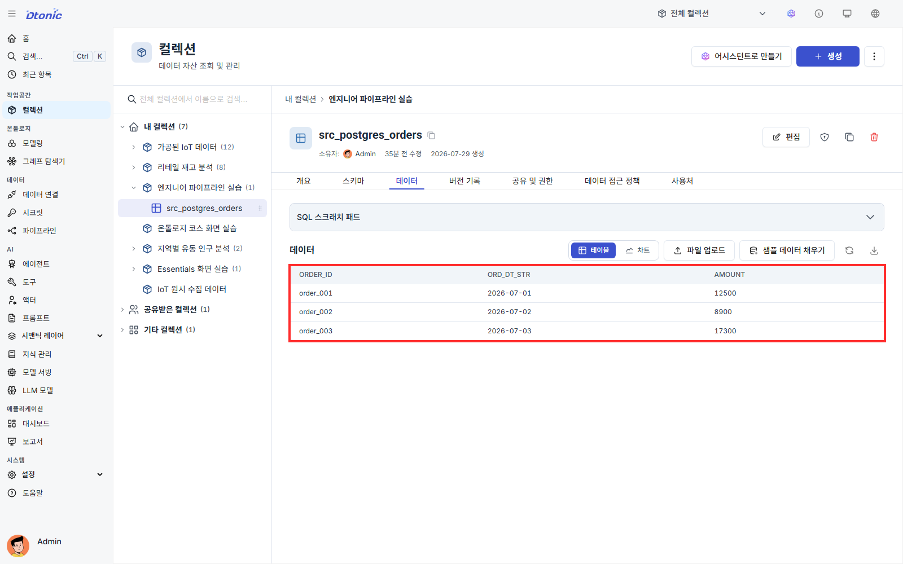Click 어시스턴트로 만들기 button
Screen dimensions: 903x564
[742, 56]
